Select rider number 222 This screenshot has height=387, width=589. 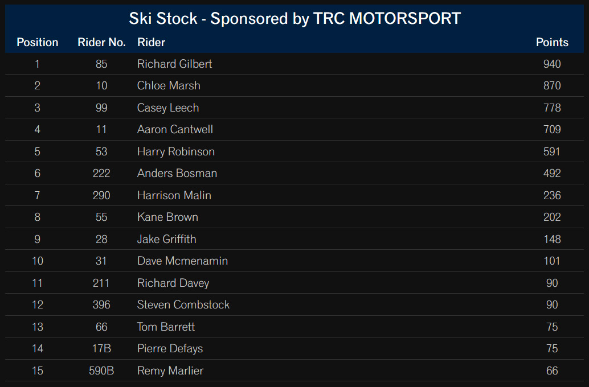coord(101,174)
